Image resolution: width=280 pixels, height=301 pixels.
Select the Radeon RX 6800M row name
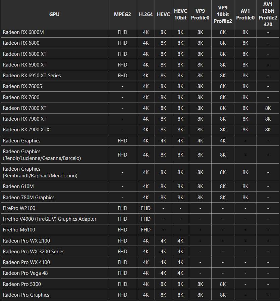(23, 32)
